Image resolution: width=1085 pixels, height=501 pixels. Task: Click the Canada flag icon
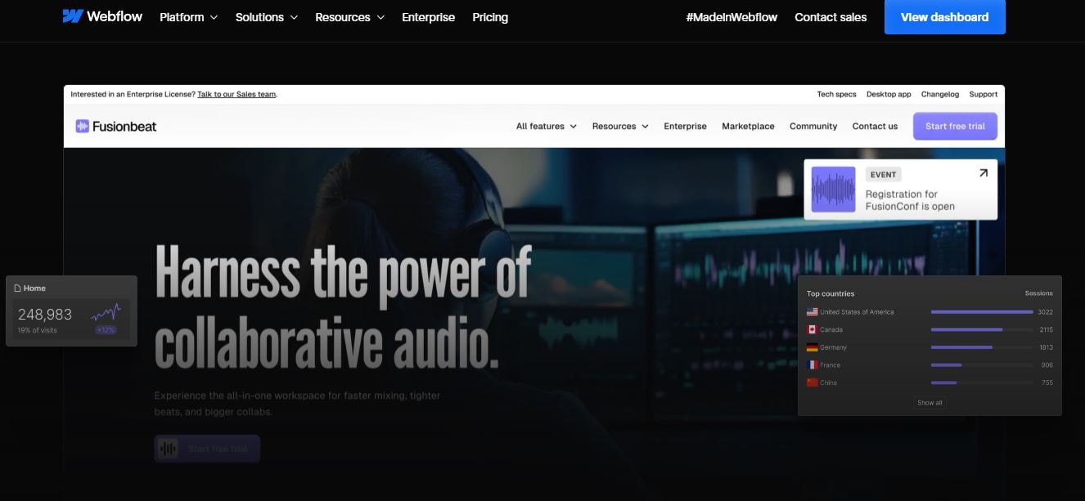[x=812, y=329]
